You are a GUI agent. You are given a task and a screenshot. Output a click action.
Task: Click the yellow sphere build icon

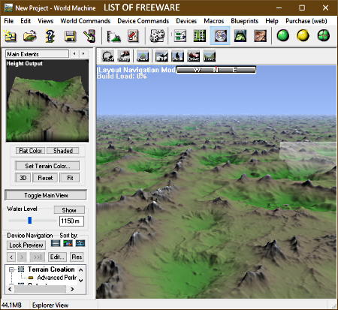[x=303, y=36]
